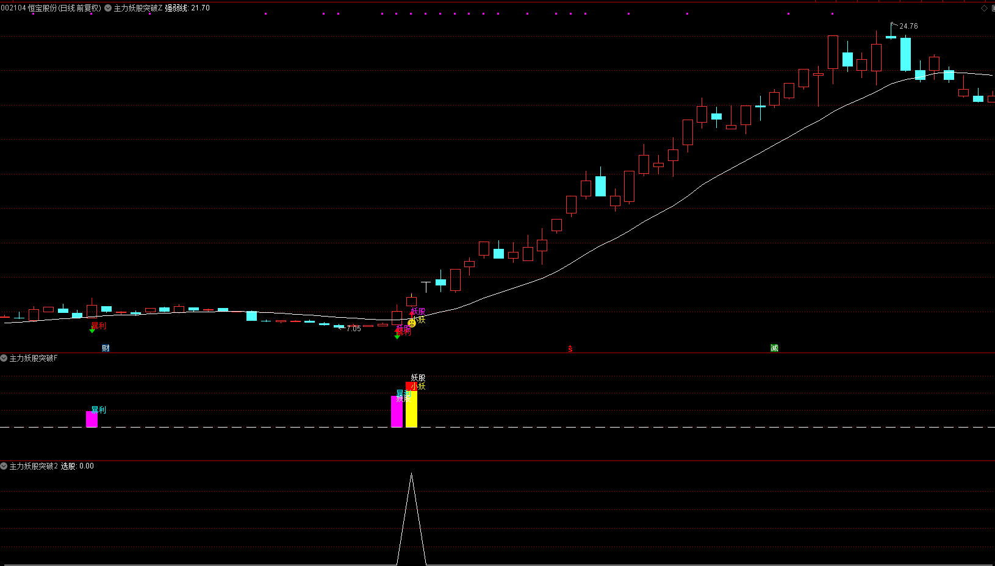This screenshot has width=995, height=566.
Task: Click the diamond icon at top-right corner
Action: point(984,8)
